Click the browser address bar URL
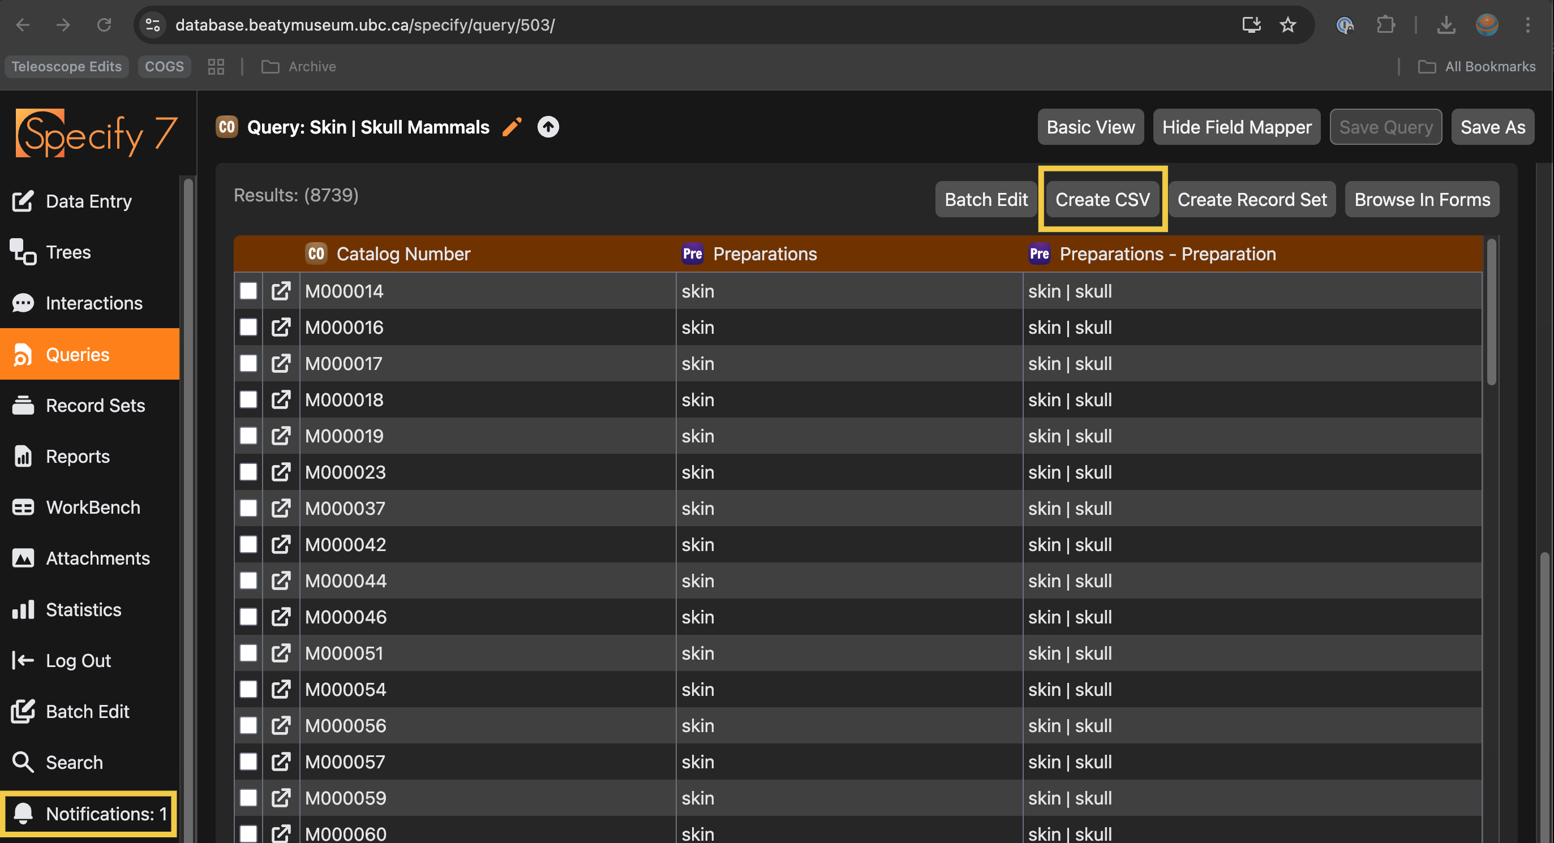This screenshot has width=1554, height=843. click(364, 25)
